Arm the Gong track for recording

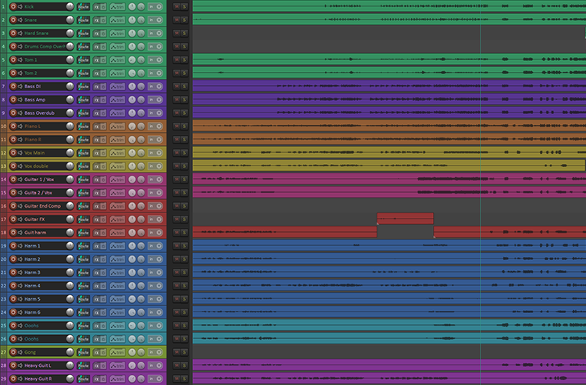click(13, 352)
